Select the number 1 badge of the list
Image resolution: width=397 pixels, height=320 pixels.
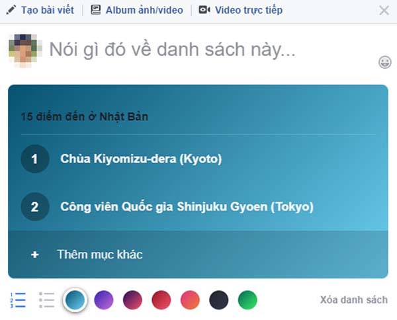(35, 159)
